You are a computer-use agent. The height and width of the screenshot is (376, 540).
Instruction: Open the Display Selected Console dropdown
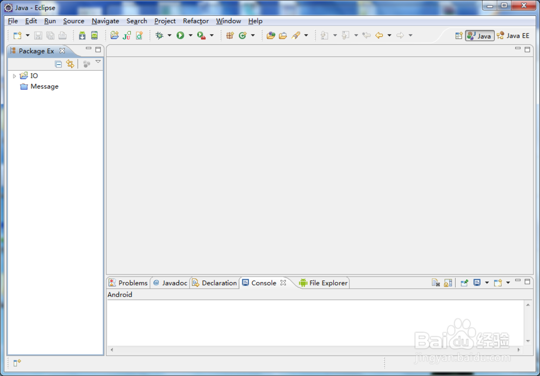487,283
